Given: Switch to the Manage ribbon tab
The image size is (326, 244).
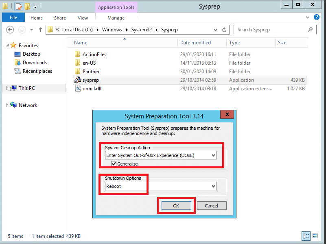Looking at the screenshot, I should [x=116, y=18].
